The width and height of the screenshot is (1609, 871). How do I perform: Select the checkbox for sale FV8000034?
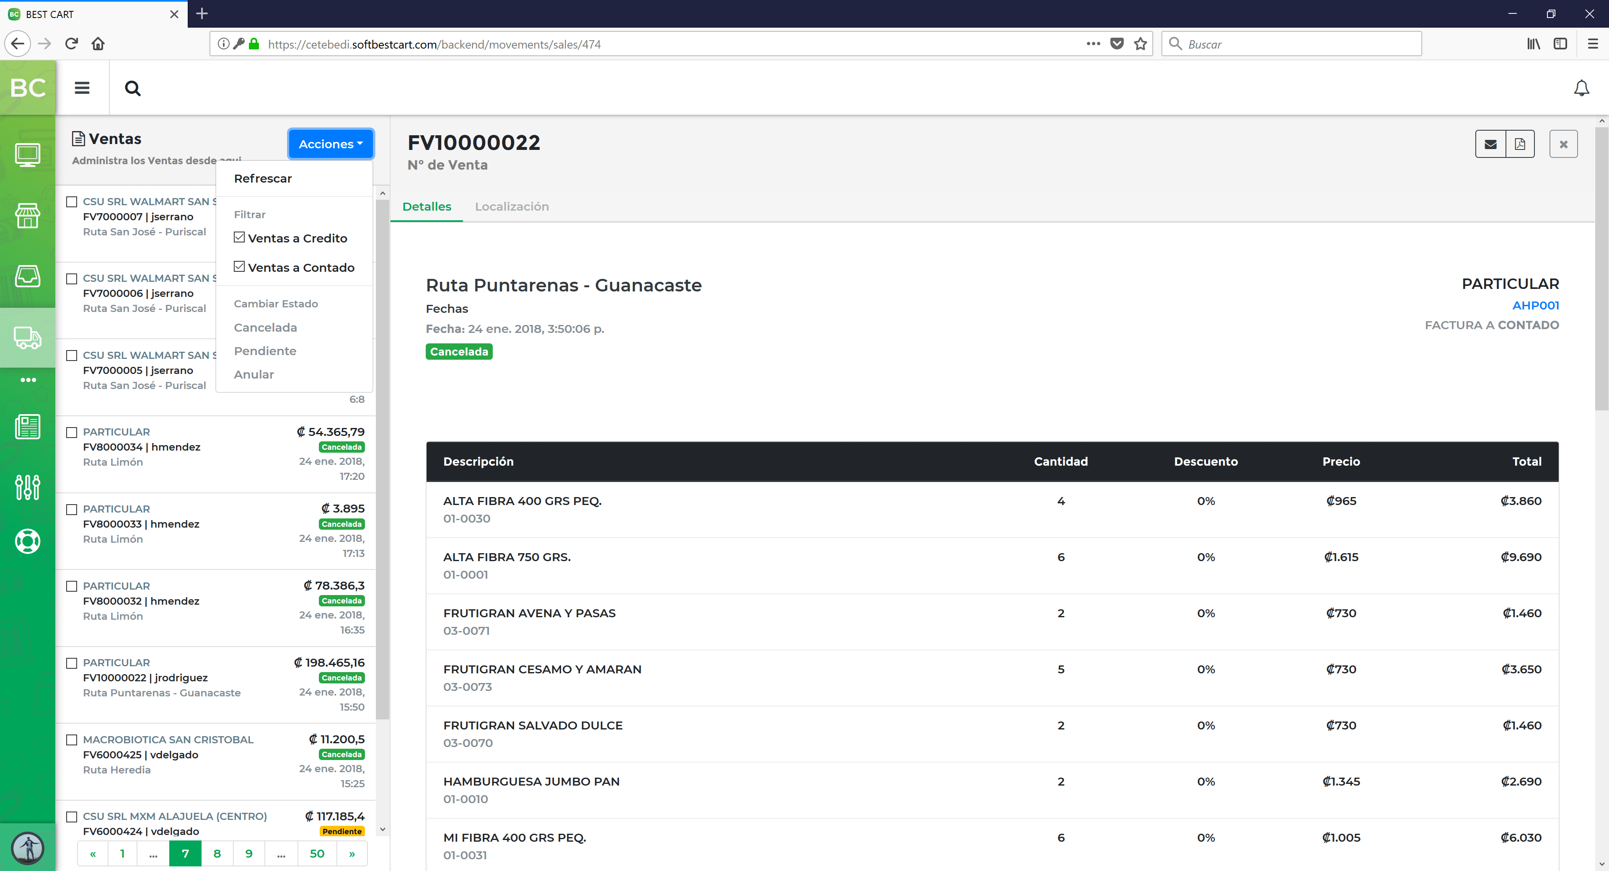72,432
